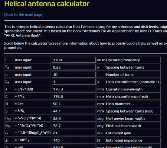This screenshot has height=148, width=167.
Task: Select the Estimated gain value 21
Action: click(74, 133)
